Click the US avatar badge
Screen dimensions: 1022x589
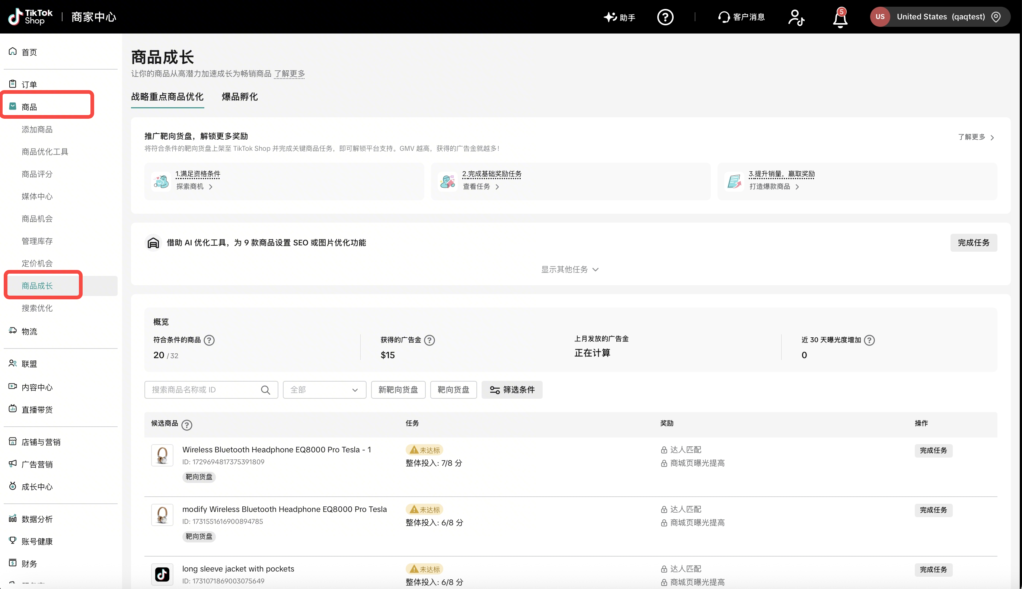[x=880, y=17]
